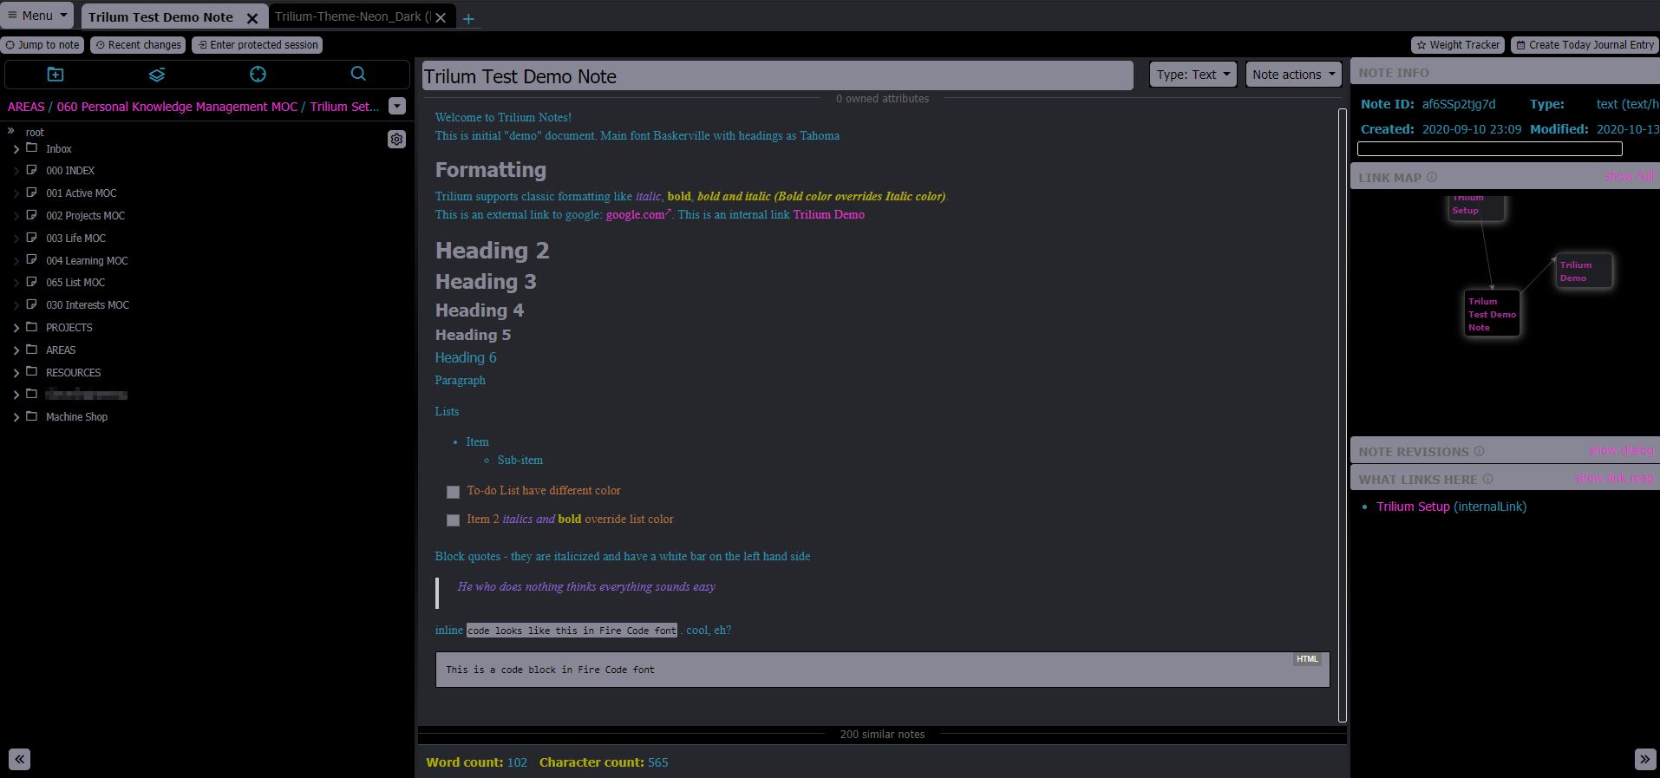The image size is (1660, 778).
Task: Click Enter protected session
Action: click(x=258, y=45)
